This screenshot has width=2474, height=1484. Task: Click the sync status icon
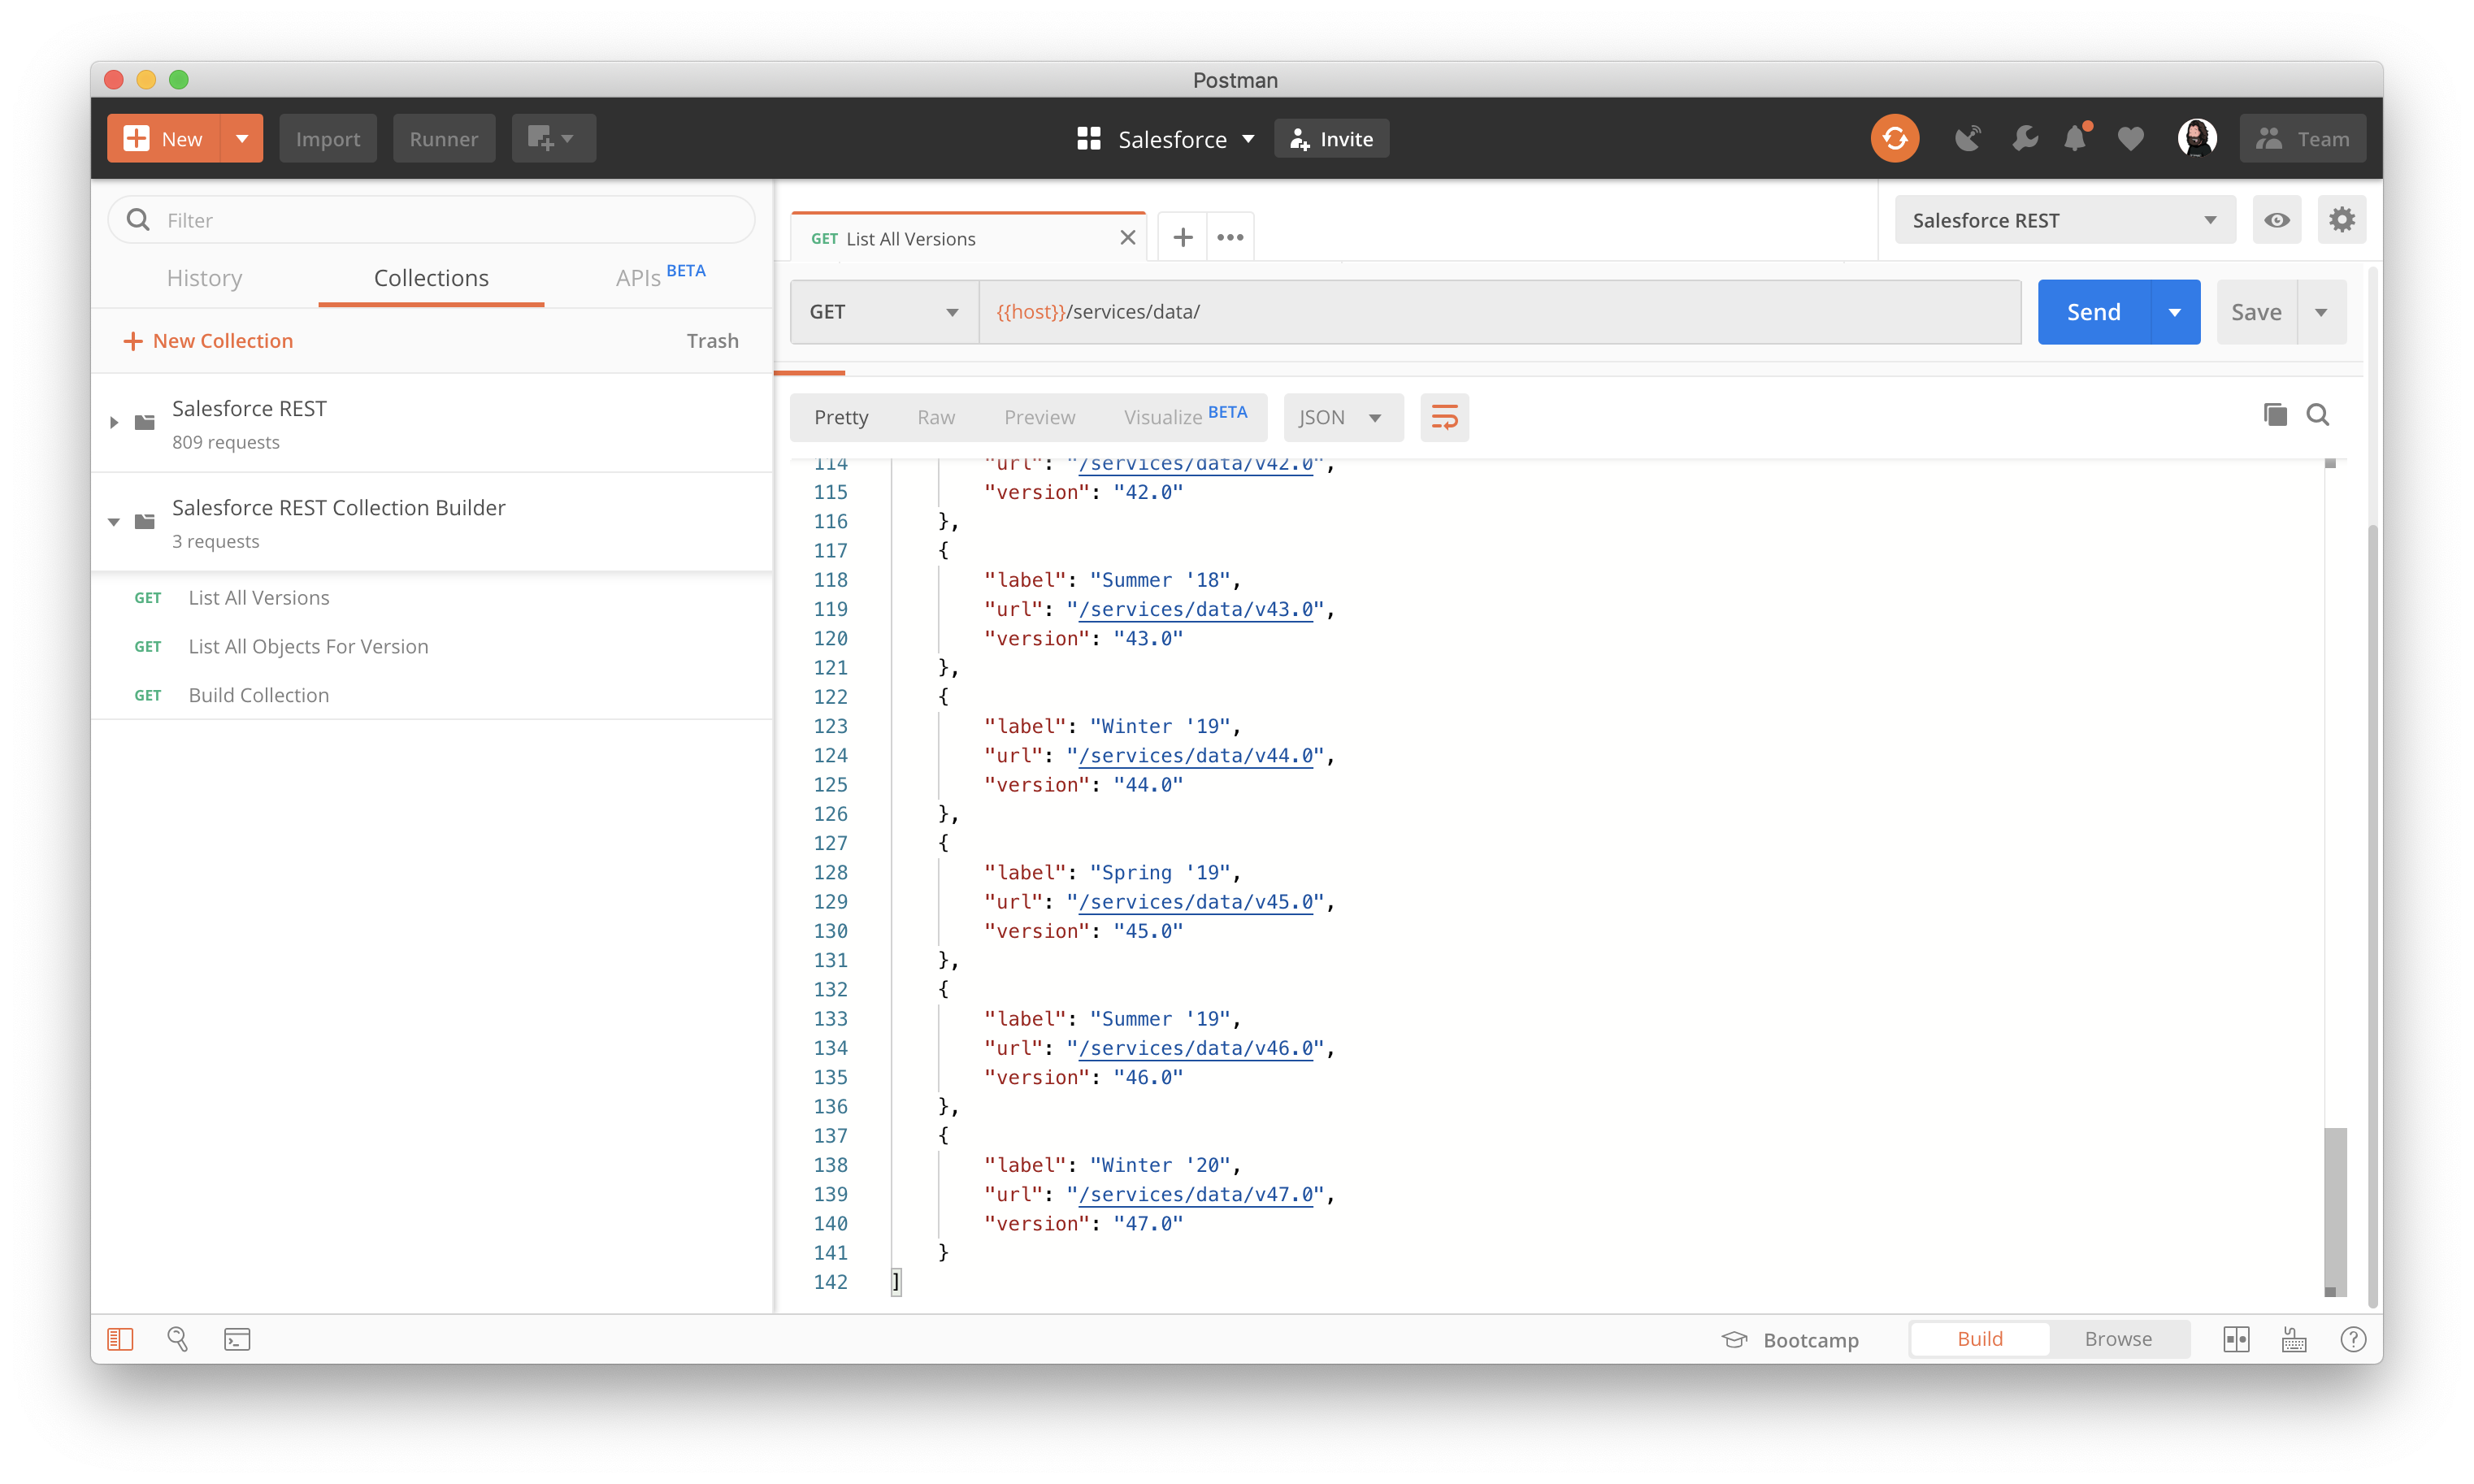1894,138
